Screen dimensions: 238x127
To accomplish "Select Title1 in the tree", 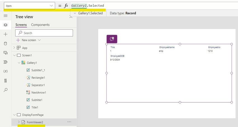I will tap(35, 107).
